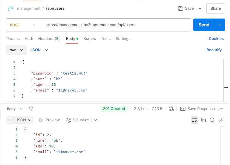230x165 pixels.
Task: Expand the Send button options arrow
Action: (220, 25)
